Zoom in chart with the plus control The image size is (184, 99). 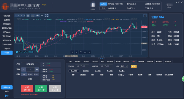click(85, 52)
